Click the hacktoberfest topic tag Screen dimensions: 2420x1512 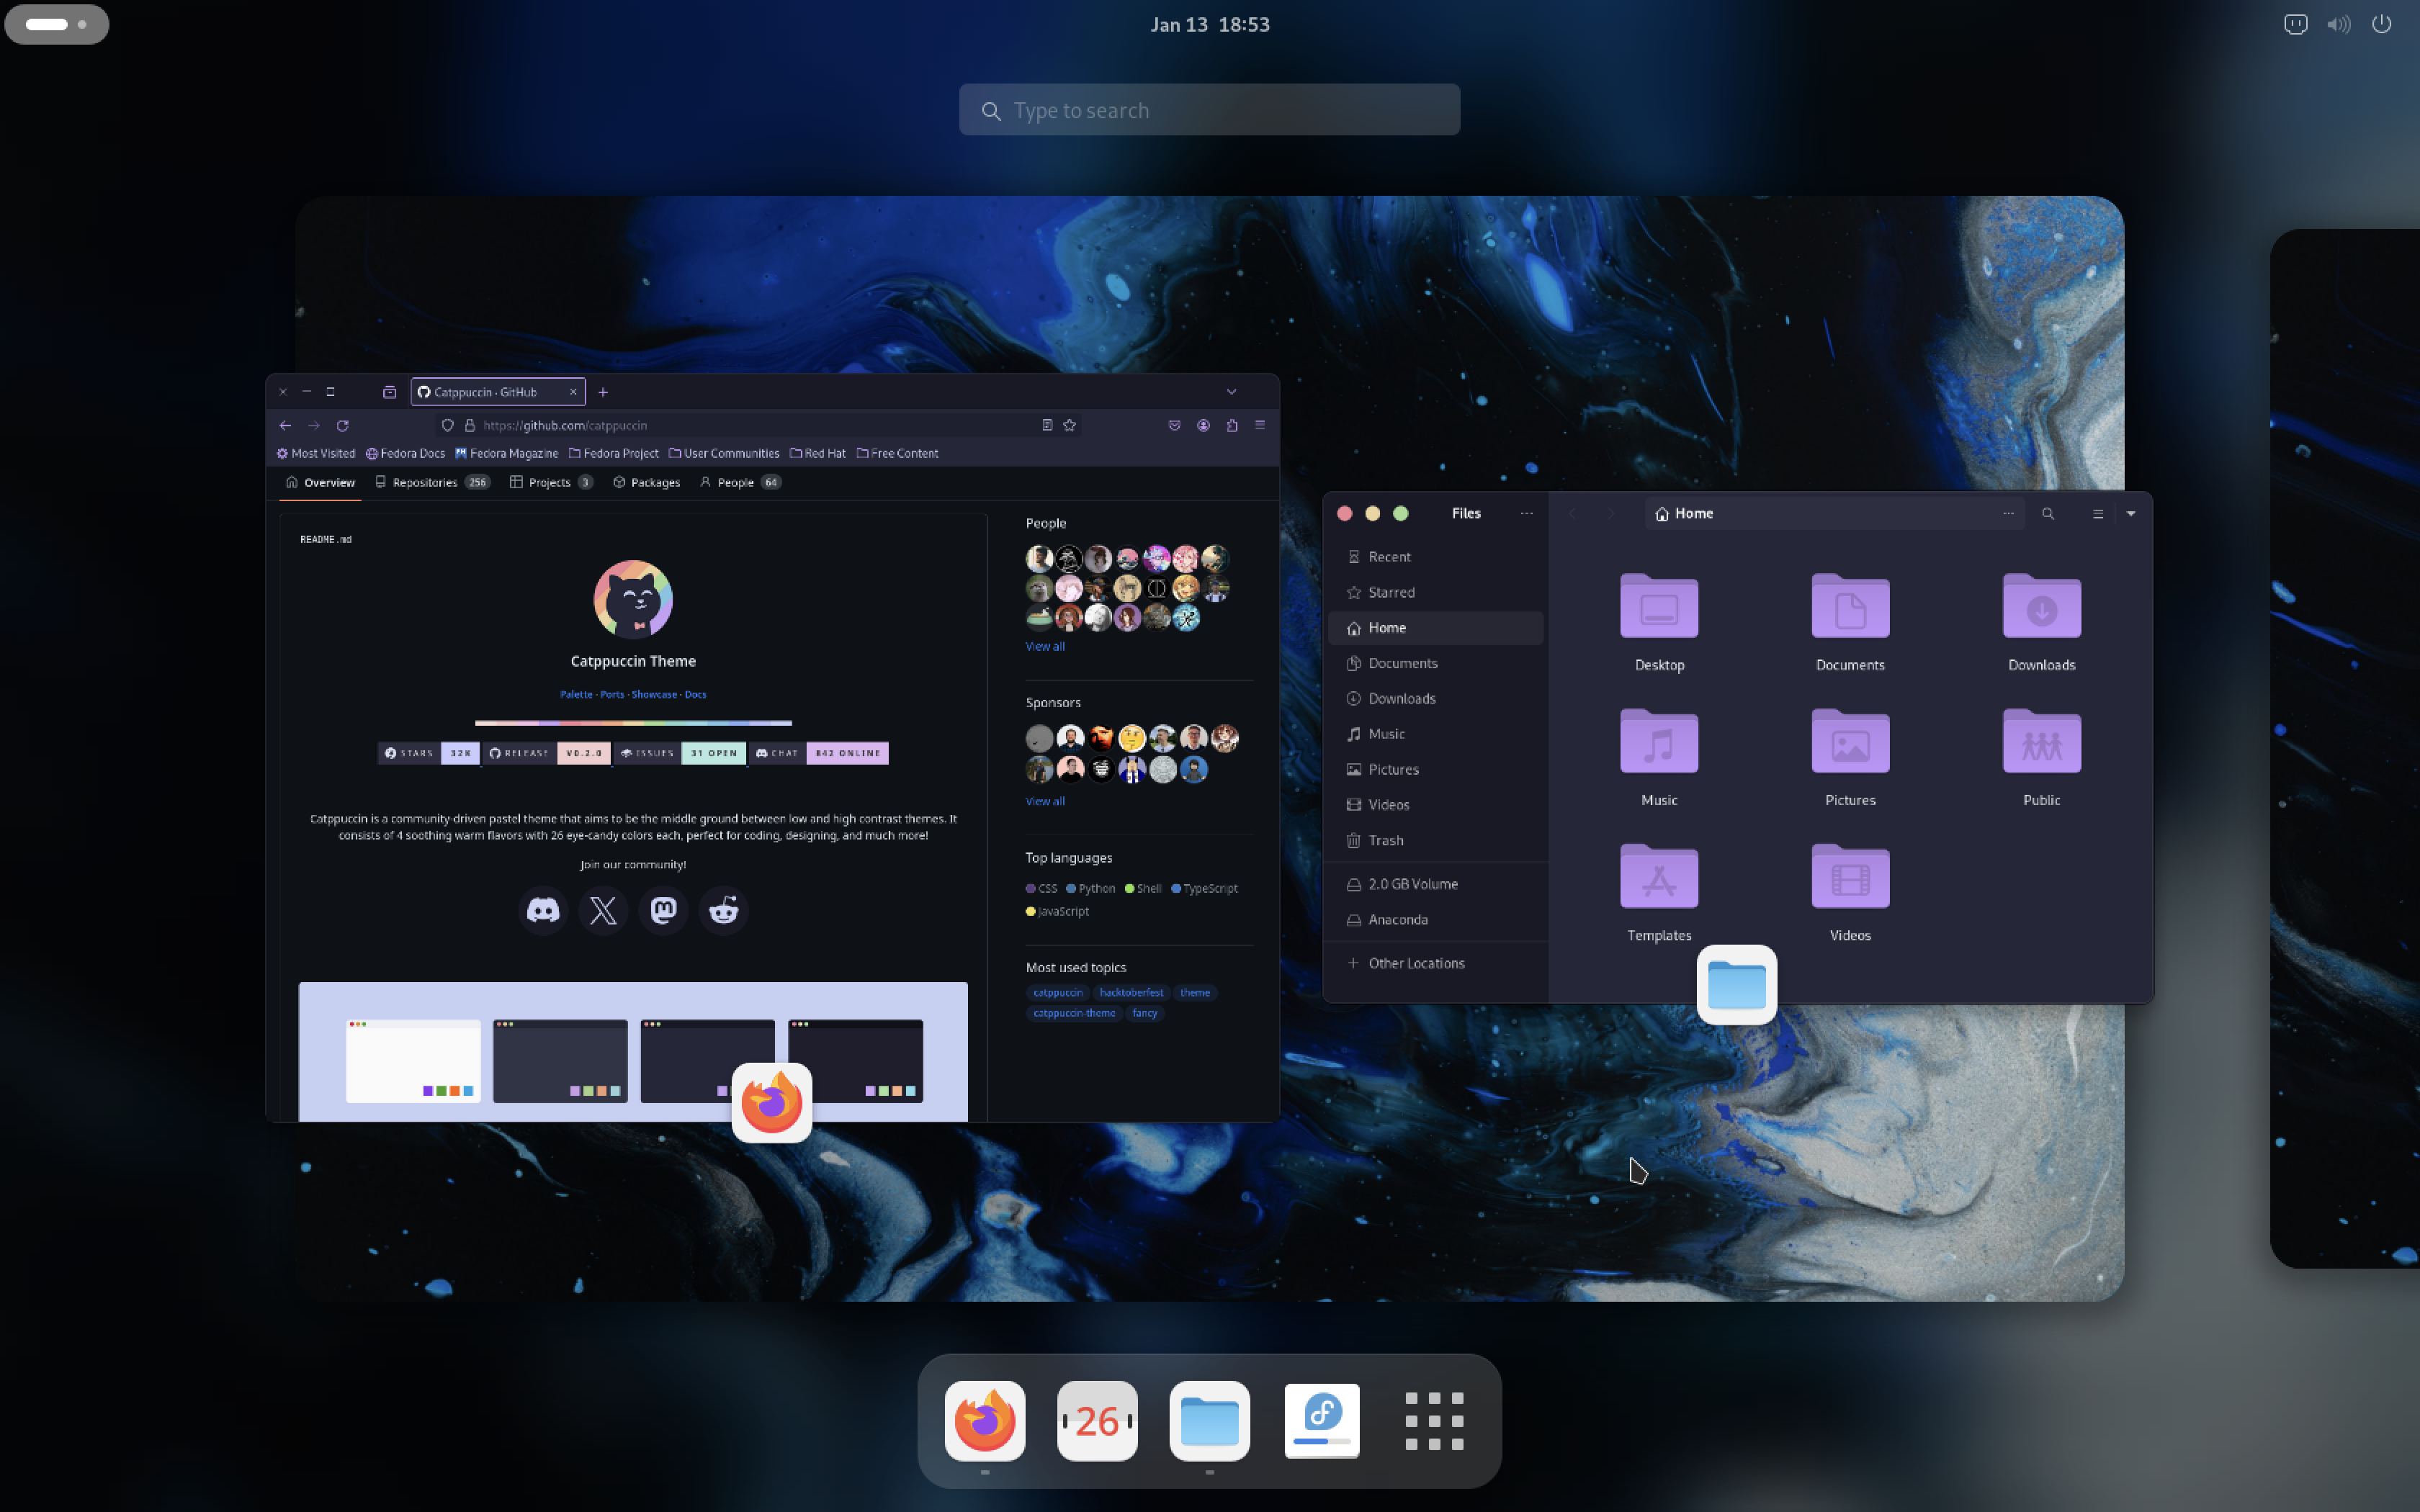[1131, 992]
